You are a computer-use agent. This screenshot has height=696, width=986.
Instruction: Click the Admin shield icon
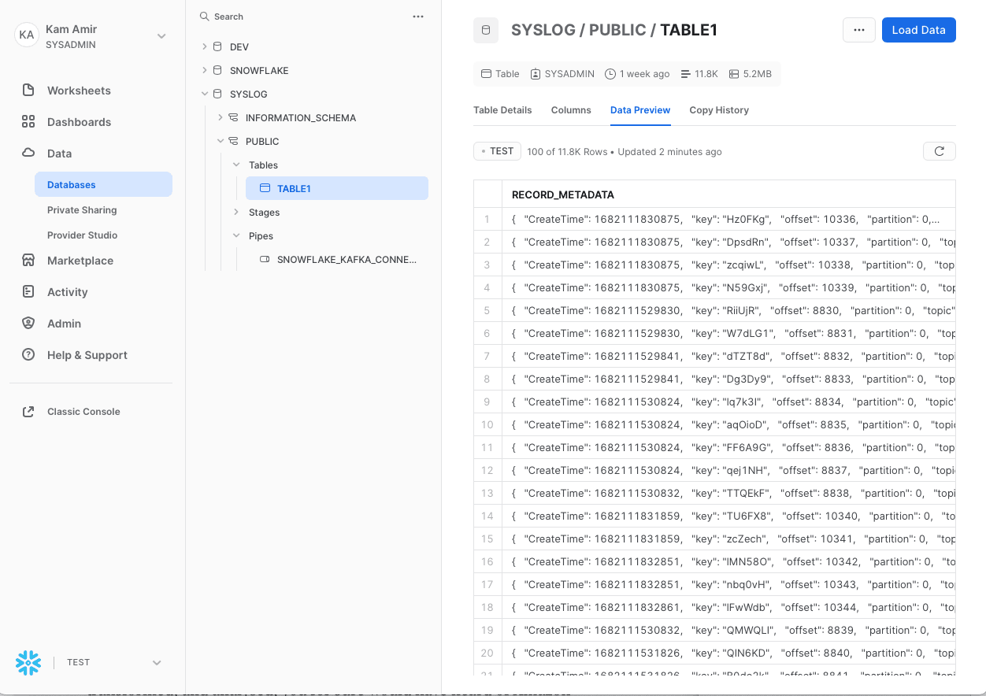click(28, 324)
